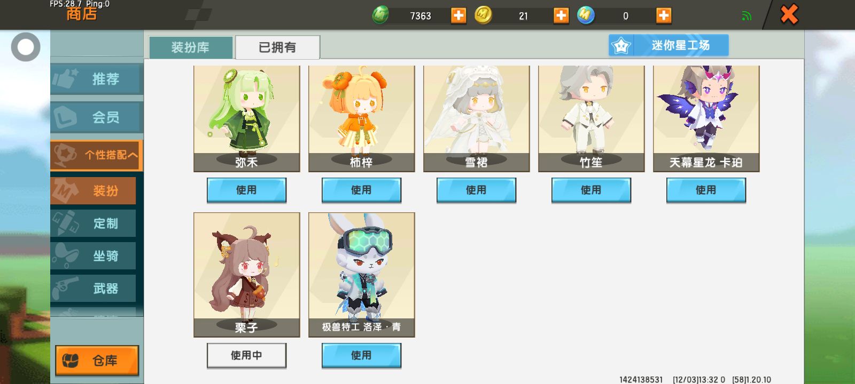Check the green network signal icon
Screen dimensions: 855x384
coord(747,16)
